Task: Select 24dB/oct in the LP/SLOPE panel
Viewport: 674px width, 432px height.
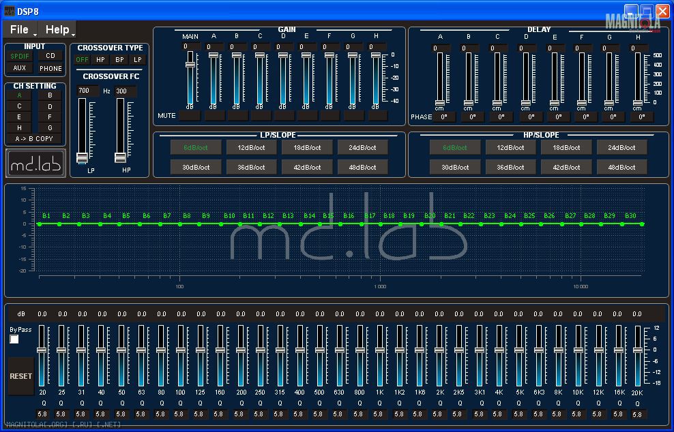Action: tap(363, 147)
